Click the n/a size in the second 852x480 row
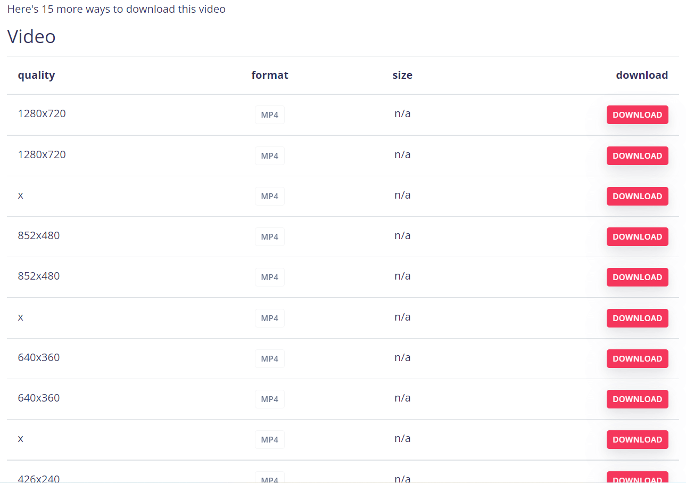The height and width of the screenshot is (483, 686). (x=402, y=276)
